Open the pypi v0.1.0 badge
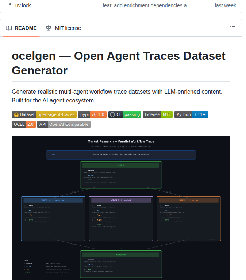The height and width of the screenshot is (280, 246). point(92,114)
